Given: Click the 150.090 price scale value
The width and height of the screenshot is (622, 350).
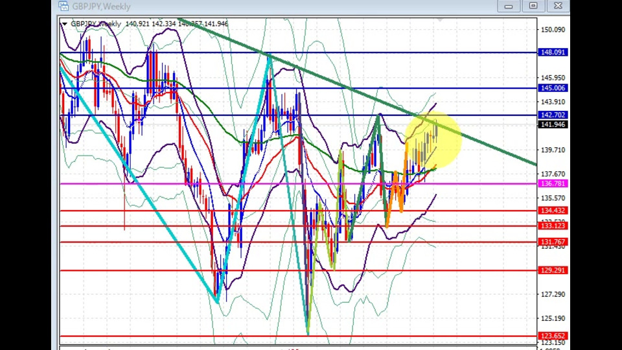Looking at the screenshot, I should point(553,30).
